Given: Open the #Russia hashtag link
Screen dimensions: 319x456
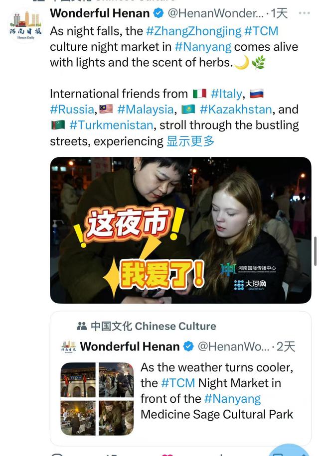Looking at the screenshot, I should pos(72,110).
